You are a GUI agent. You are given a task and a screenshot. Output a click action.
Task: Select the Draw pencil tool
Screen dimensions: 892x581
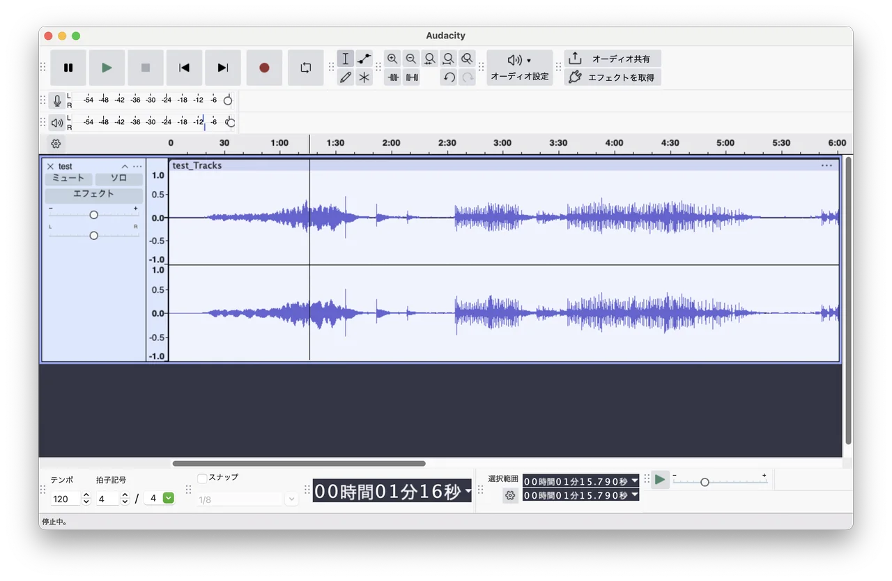tap(346, 77)
